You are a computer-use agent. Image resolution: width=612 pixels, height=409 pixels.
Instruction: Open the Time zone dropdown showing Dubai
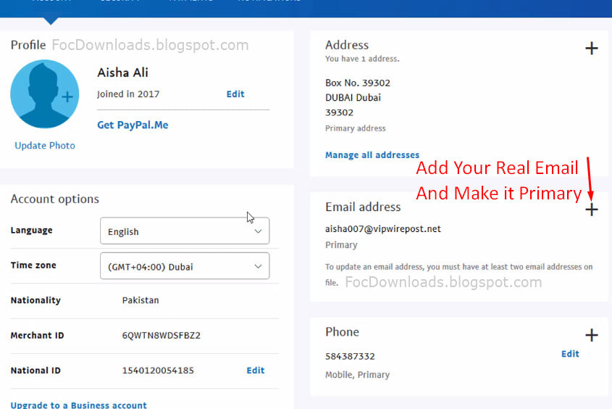point(185,266)
